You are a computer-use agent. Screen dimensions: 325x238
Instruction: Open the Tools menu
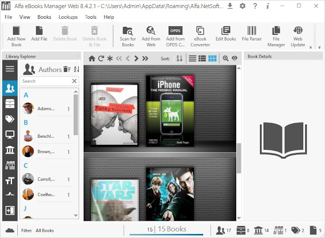click(x=90, y=17)
